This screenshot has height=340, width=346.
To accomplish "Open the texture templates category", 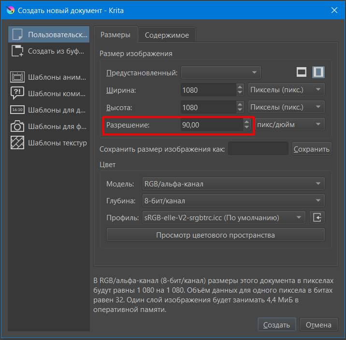I will pyautogui.click(x=17, y=143).
